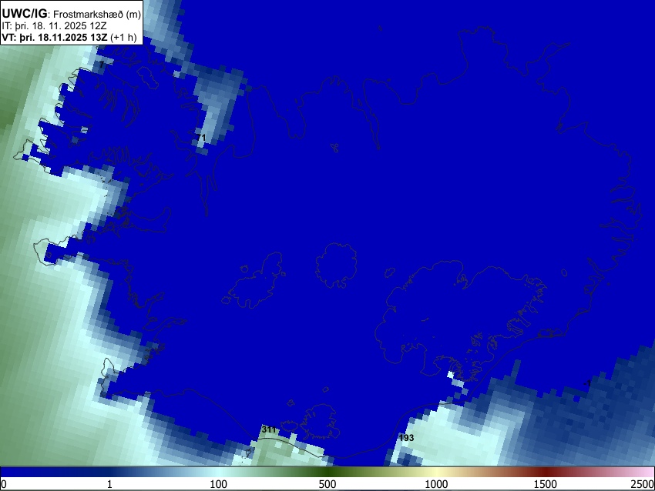Click the '1500' tick on the color scale
The height and width of the screenshot is (491, 655).
(x=546, y=484)
